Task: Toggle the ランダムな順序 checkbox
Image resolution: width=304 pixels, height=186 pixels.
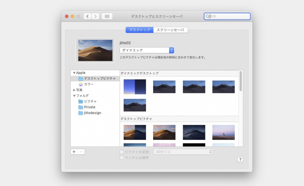Action: 121,158
